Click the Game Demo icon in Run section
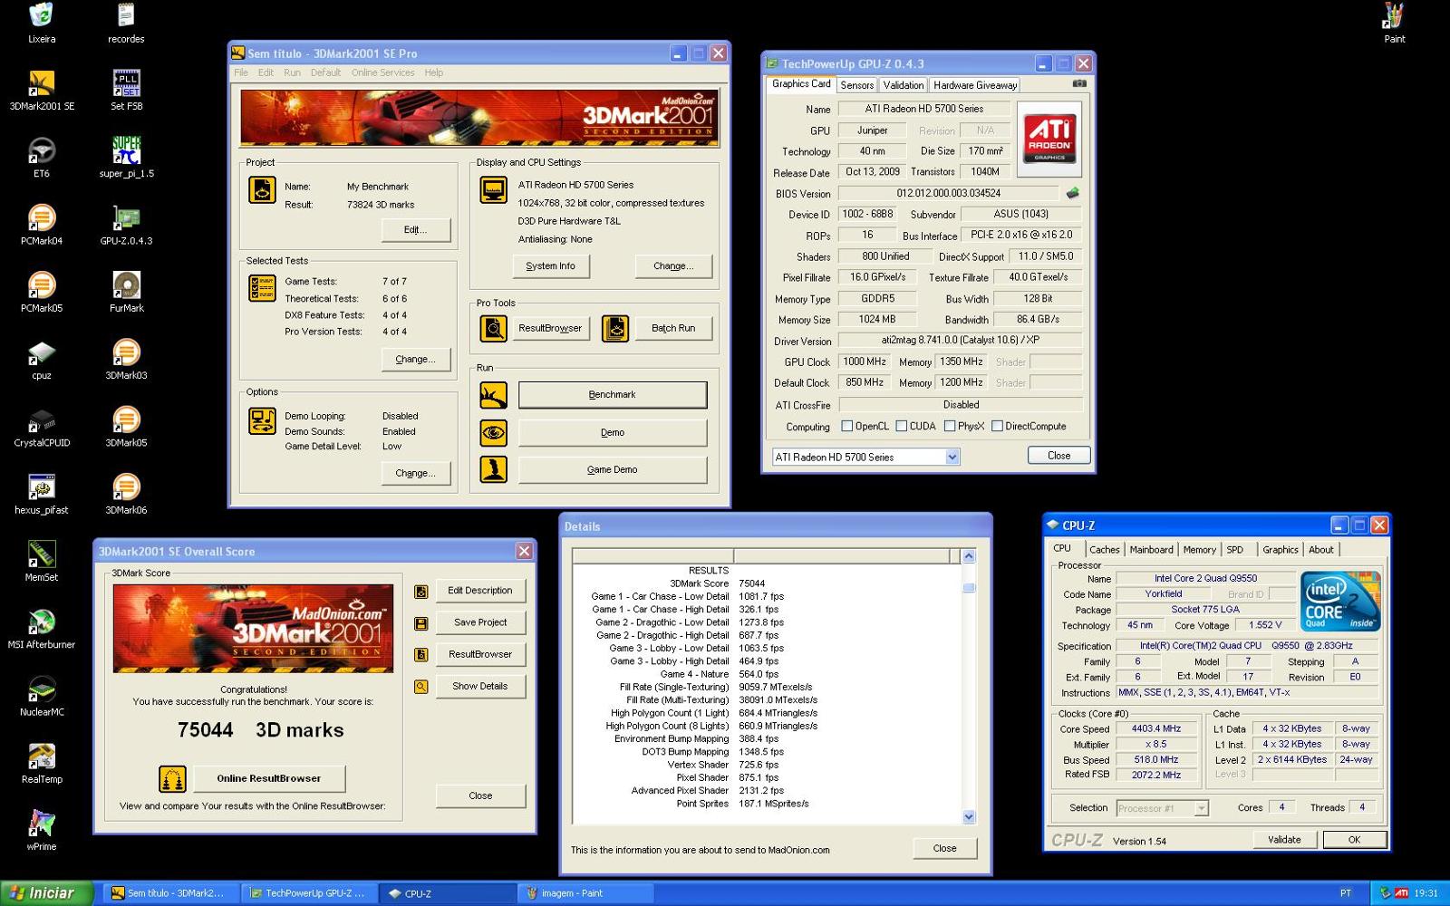The height and width of the screenshot is (906, 1450). tap(493, 469)
